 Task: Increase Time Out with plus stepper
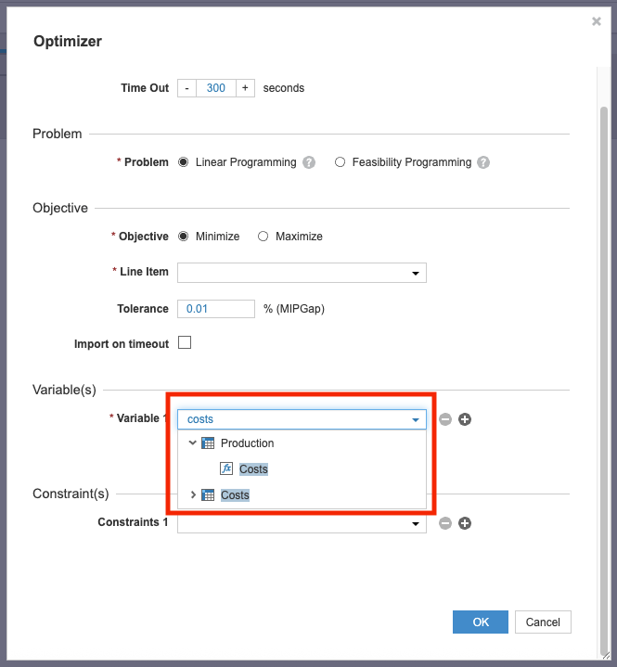click(245, 88)
